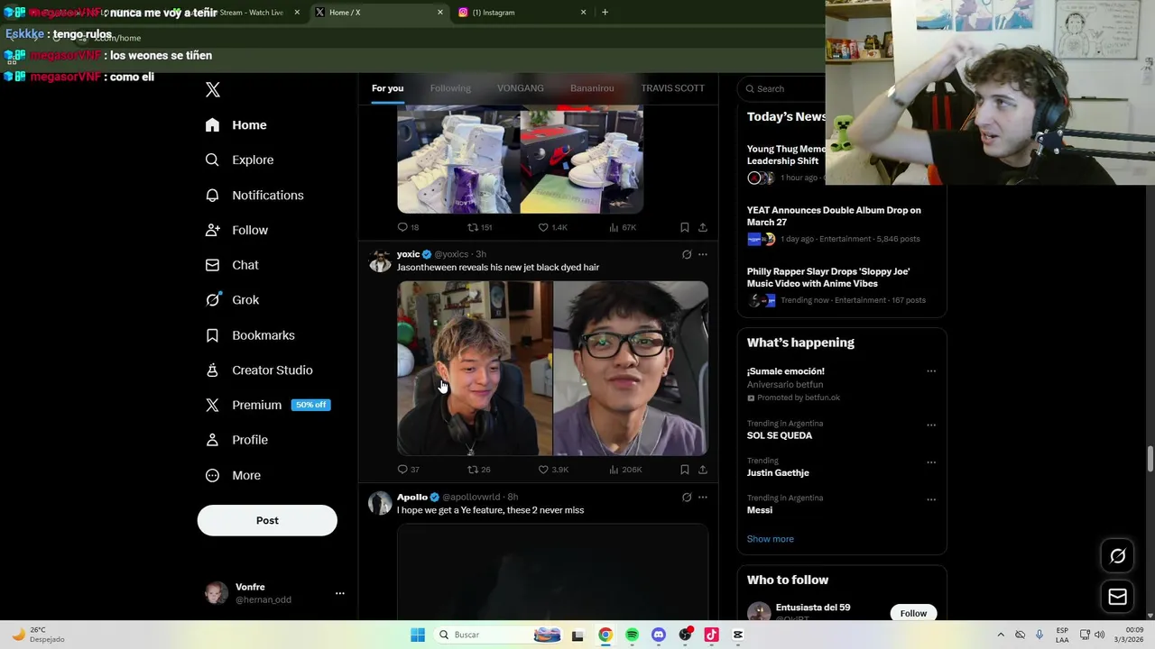The height and width of the screenshot is (649, 1155).
Task: Select the For you tab
Action: (387, 88)
